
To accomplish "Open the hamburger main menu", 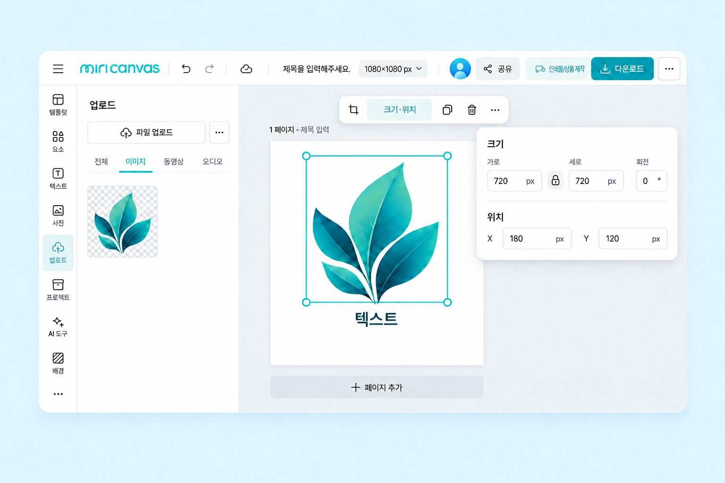I will [58, 69].
